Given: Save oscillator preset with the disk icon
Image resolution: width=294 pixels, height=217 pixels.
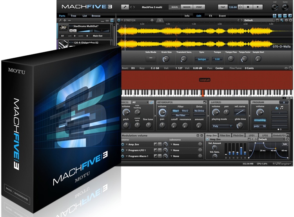Looking at the screenshot, I should point(278,20).
